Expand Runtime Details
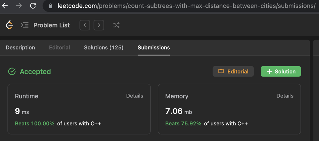 click(x=135, y=96)
